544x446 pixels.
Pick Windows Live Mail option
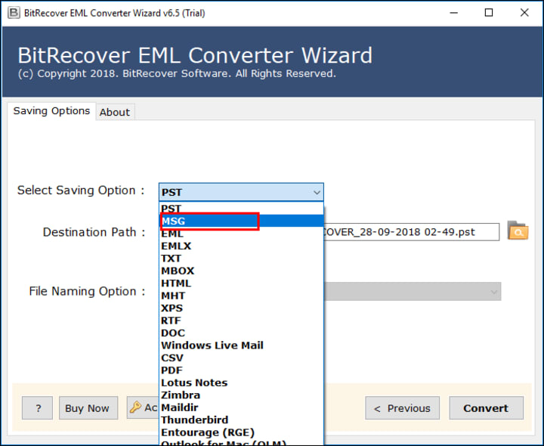click(x=241, y=345)
